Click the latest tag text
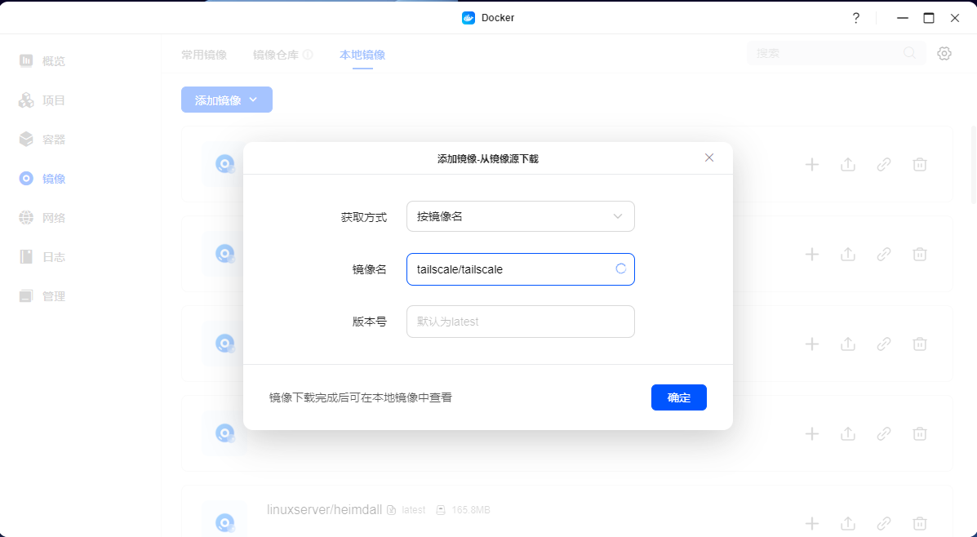 click(413, 510)
